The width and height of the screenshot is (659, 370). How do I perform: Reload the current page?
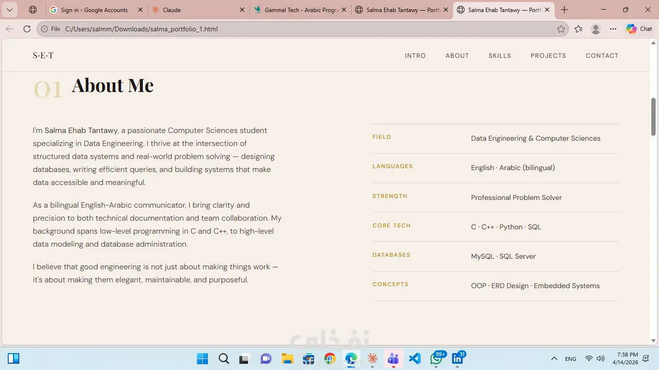click(x=27, y=29)
